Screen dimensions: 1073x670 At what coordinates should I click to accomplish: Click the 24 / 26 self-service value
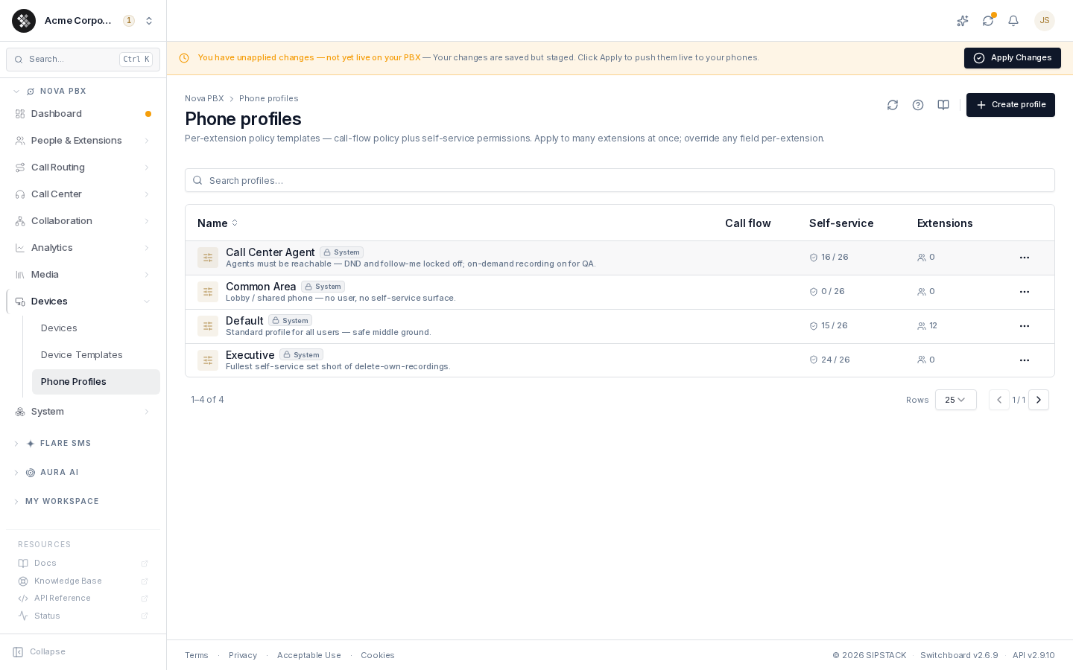[829, 360]
